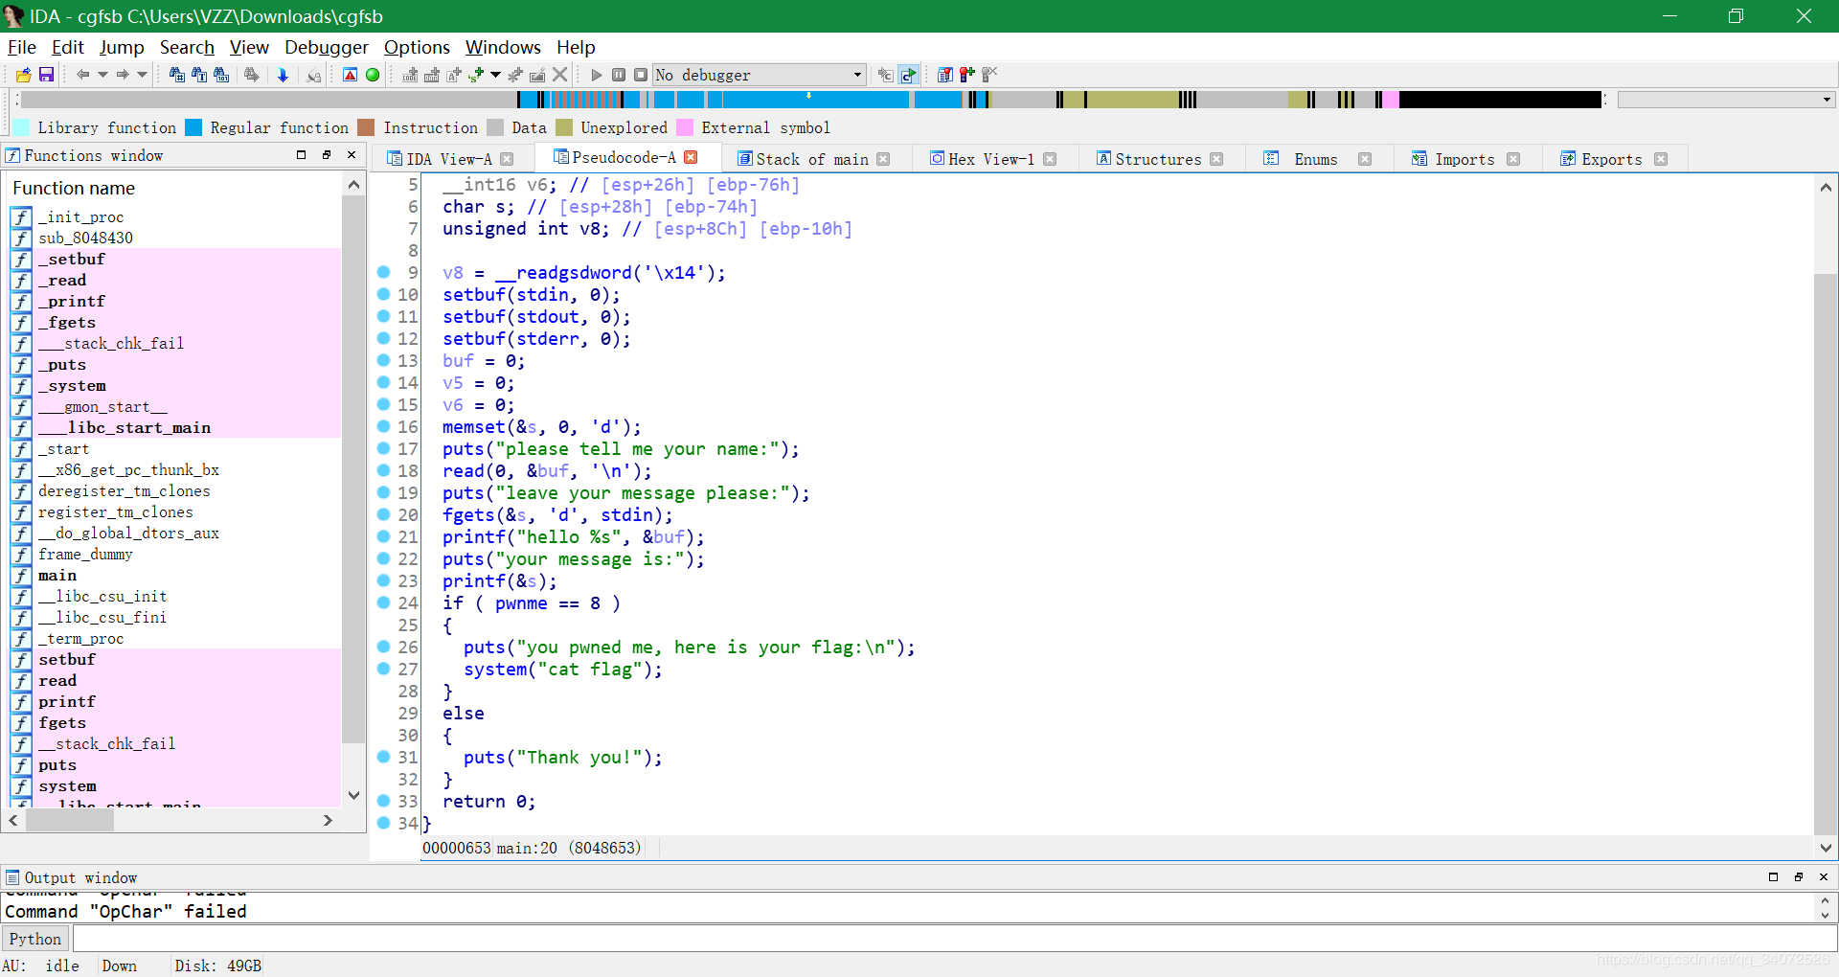Image resolution: width=1839 pixels, height=977 pixels.
Task: Float the Functions window panel
Action: coord(327,155)
